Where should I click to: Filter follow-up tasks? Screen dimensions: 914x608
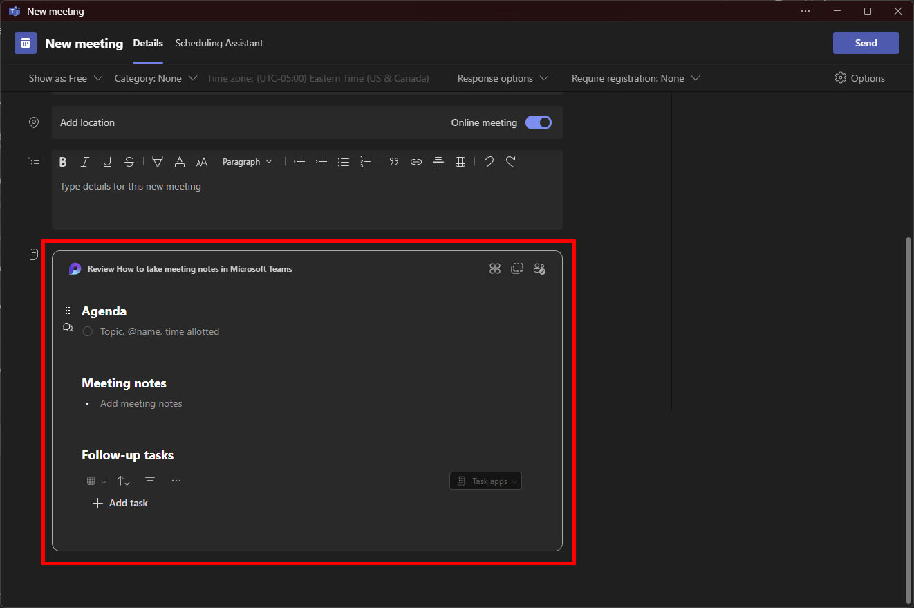[150, 481]
